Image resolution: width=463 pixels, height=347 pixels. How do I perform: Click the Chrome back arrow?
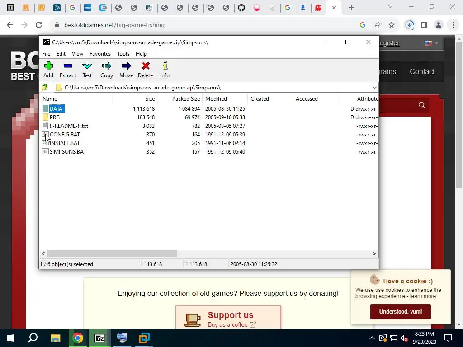pyautogui.click(x=10, y=25)
